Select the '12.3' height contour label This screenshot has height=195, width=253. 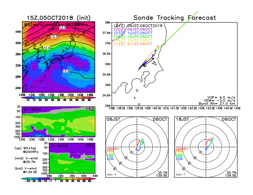54,37
